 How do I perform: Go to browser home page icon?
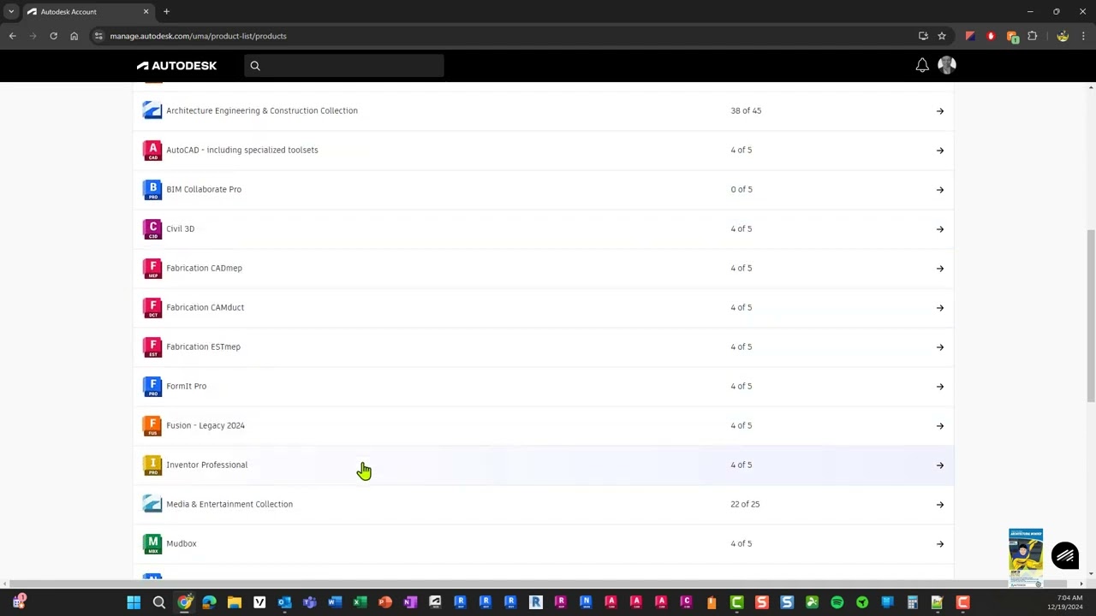tap(74, 36)
